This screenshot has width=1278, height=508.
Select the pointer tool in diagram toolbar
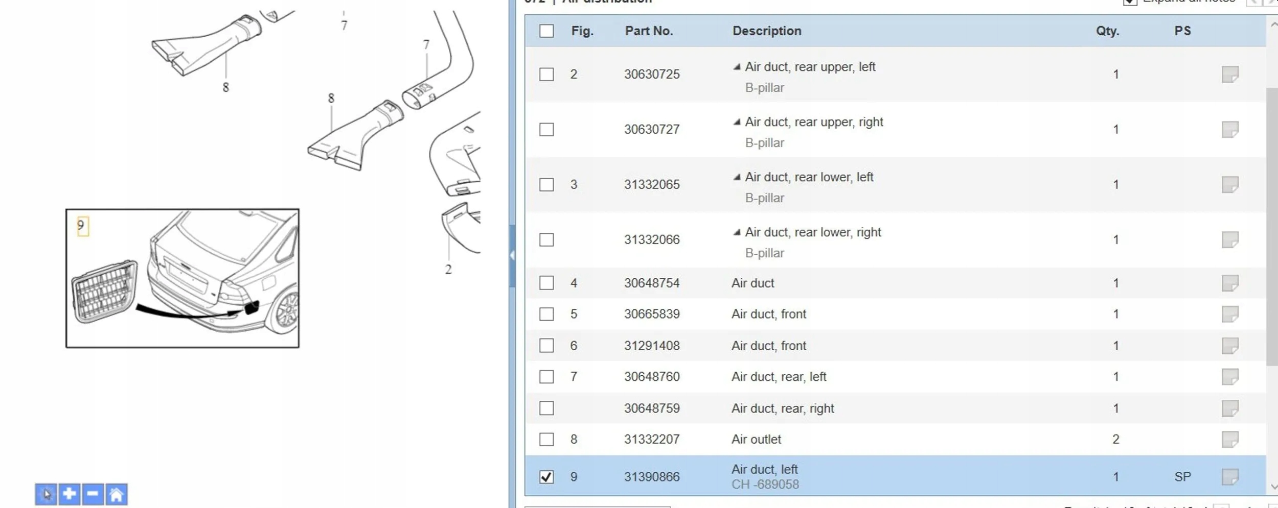(x=46, y=494)
